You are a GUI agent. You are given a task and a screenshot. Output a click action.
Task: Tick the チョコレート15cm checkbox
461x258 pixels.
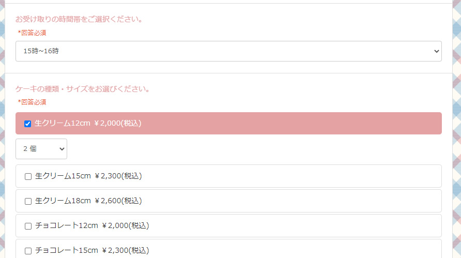28,251
